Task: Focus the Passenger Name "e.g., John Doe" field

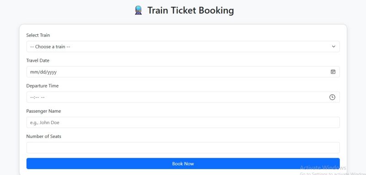Action: [x=183, y=122]
